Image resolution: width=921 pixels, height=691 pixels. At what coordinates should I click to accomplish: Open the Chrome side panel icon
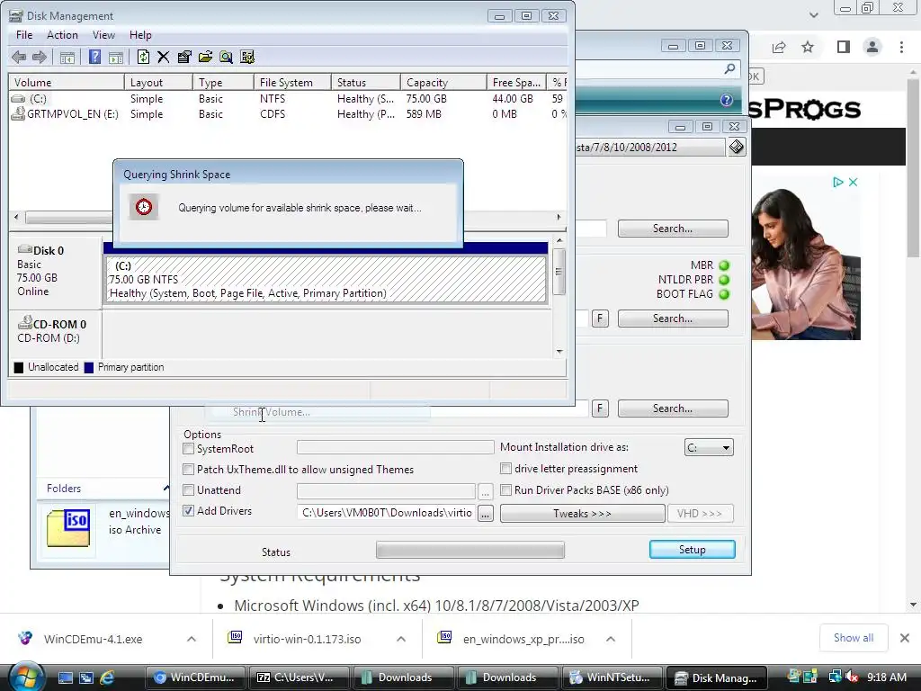pyautogui.click(x=843, y=47)
